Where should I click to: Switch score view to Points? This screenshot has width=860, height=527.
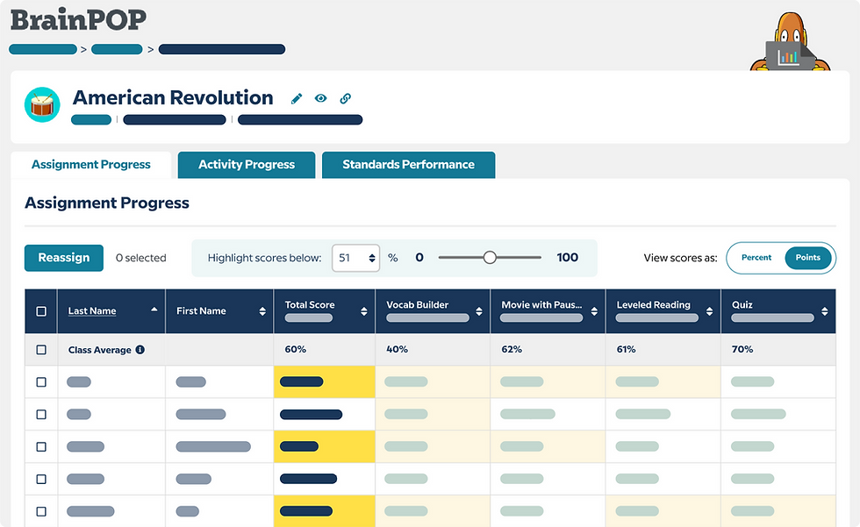click(x=808, y=258)
